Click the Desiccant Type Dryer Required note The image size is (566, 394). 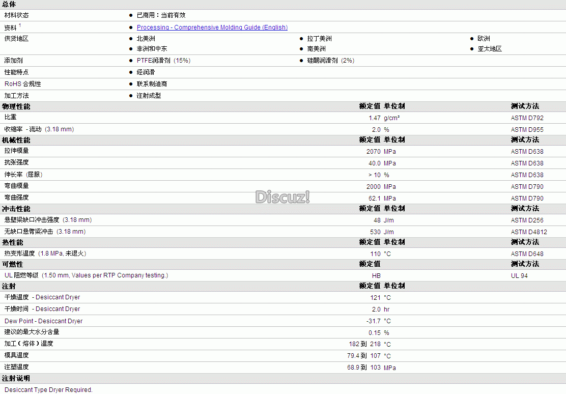pos(48,389)
